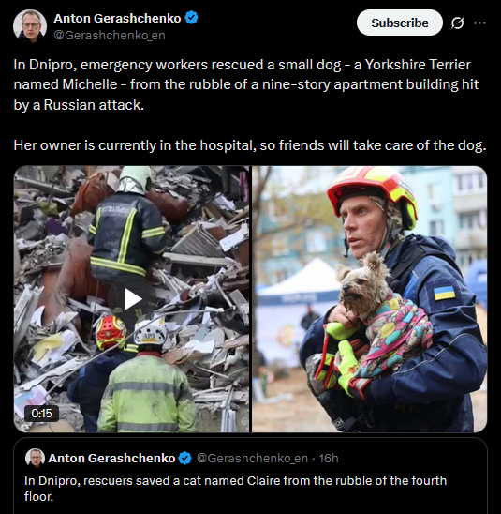Open quoted tweet author name link

(x=111, y=458)
